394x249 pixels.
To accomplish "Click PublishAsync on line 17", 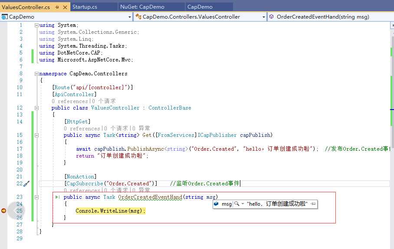I will pyautogui.click(x=145, y=149).
